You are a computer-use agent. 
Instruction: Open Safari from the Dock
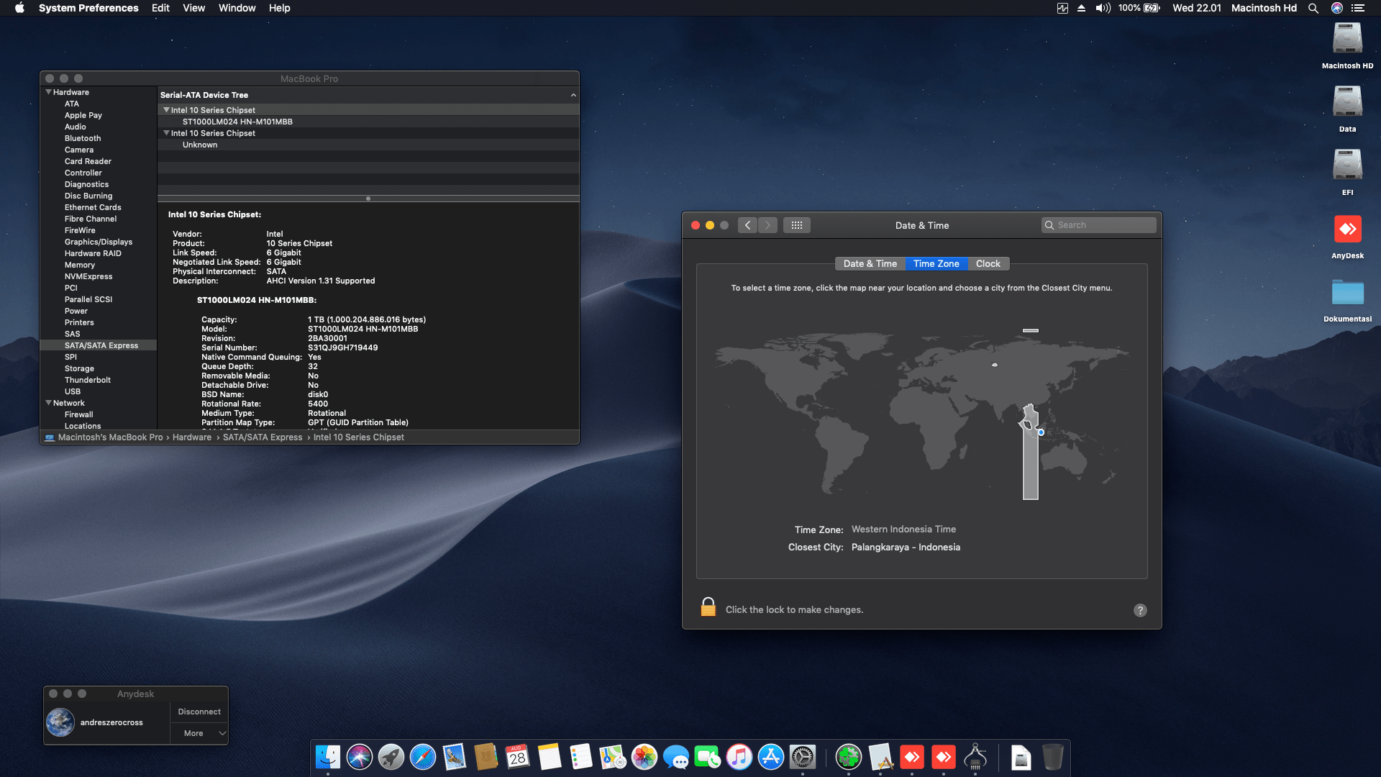click(x=423, y=757)
